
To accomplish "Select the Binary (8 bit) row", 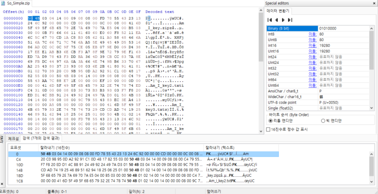I will (318, 28).
